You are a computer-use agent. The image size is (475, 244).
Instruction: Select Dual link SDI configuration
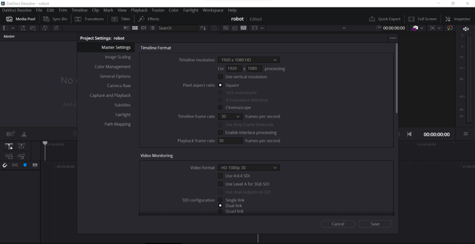(x=220, y=206)
